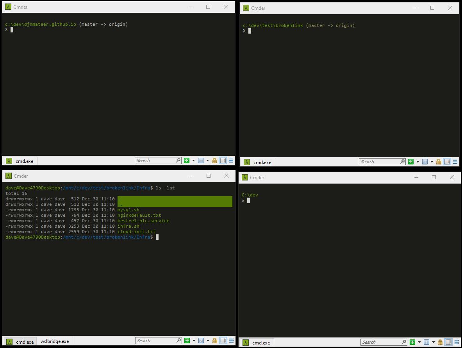Close the wslbridge Cmder window
The height and width of the screenshot is (348, 462).
[226, 176]
